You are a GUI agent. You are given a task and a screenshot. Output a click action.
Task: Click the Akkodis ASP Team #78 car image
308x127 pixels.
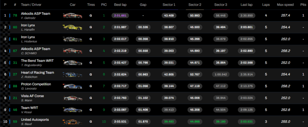pos(73,16)
